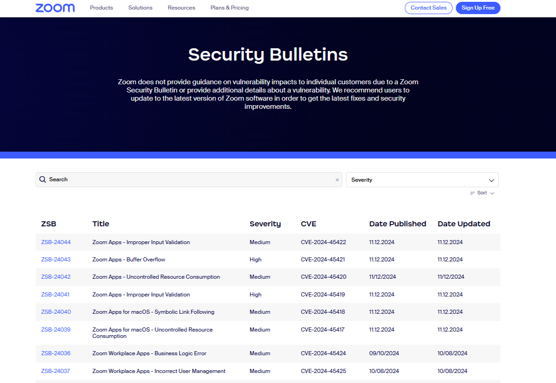Click date published 11/12/2024 in ZSB-24042 row
The height and width of the screenshot is (383, 556).
coord(383,277)
